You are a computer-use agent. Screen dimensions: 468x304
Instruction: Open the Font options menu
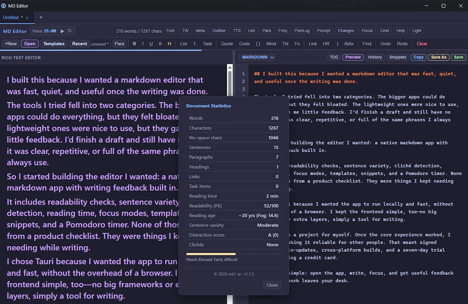click(x=170, y=31)
